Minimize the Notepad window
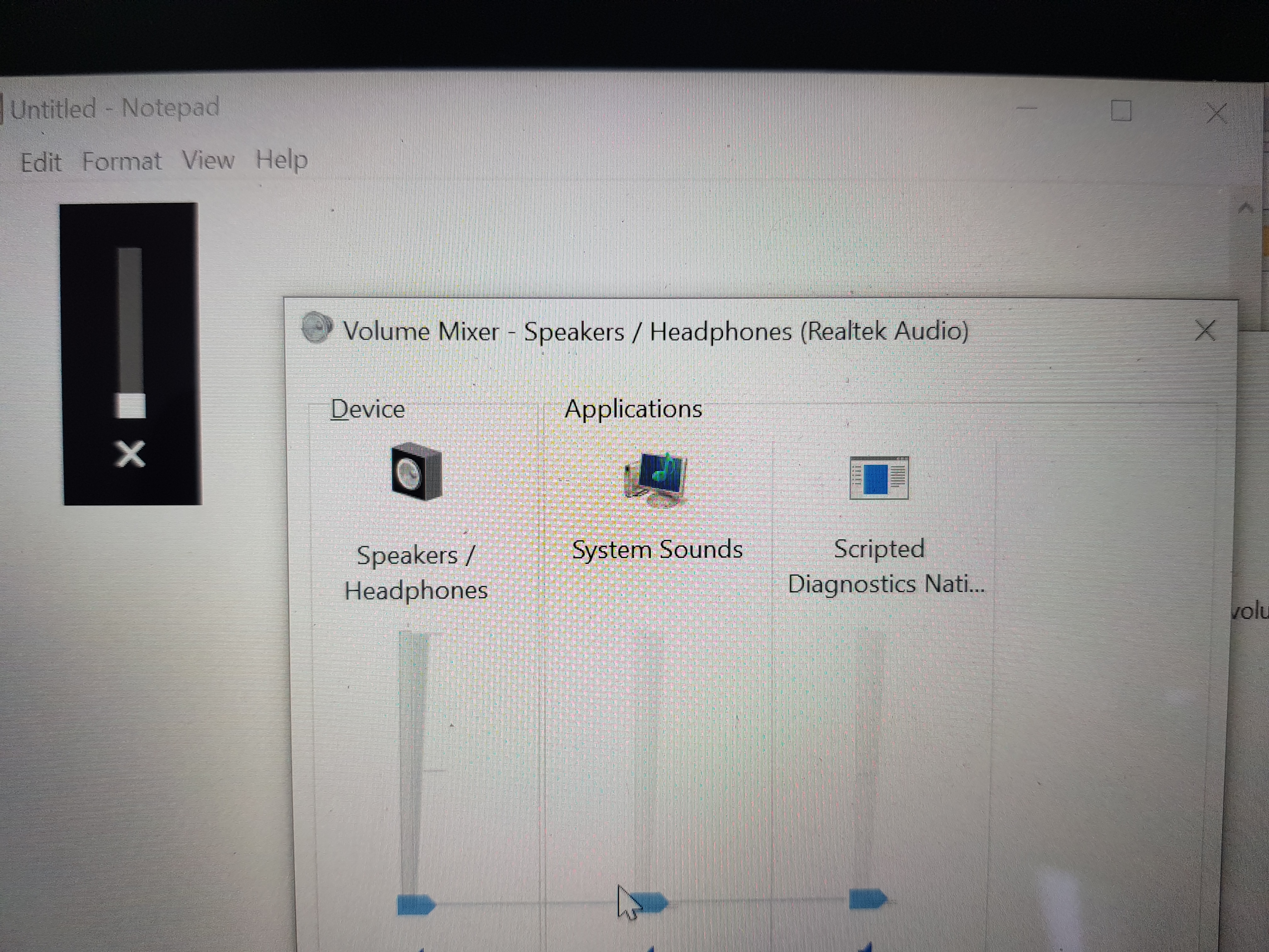The image size is (1269, 952). pyautogui.click(x=1026, y=109)
